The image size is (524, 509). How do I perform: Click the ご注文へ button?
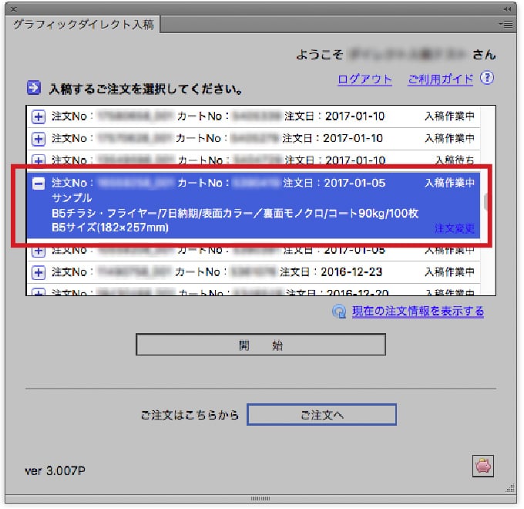[x=321, y=415]
